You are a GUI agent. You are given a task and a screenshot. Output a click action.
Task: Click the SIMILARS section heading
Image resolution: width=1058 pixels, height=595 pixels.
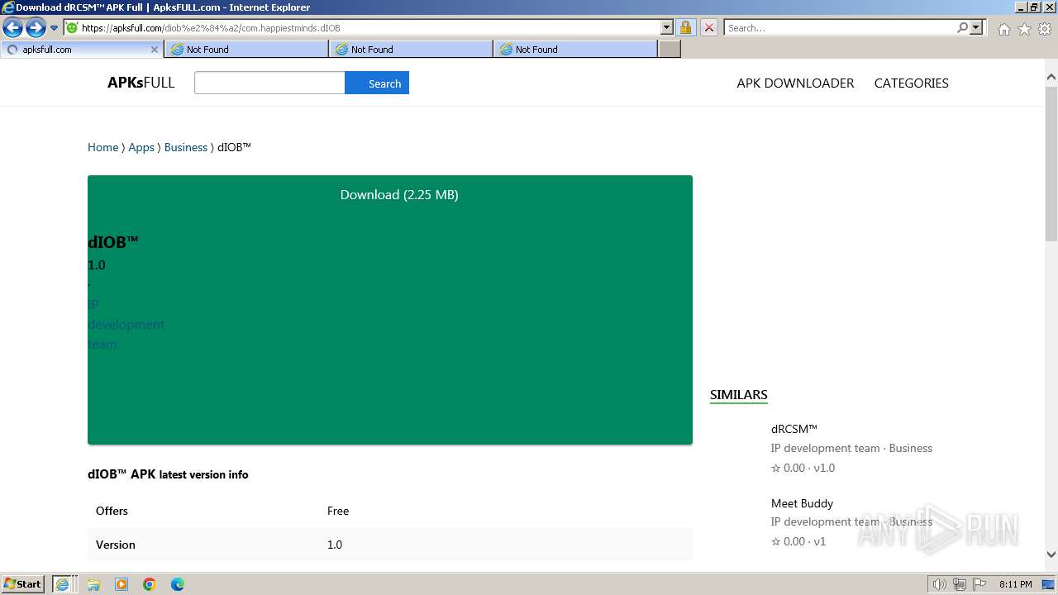[739, 395]
